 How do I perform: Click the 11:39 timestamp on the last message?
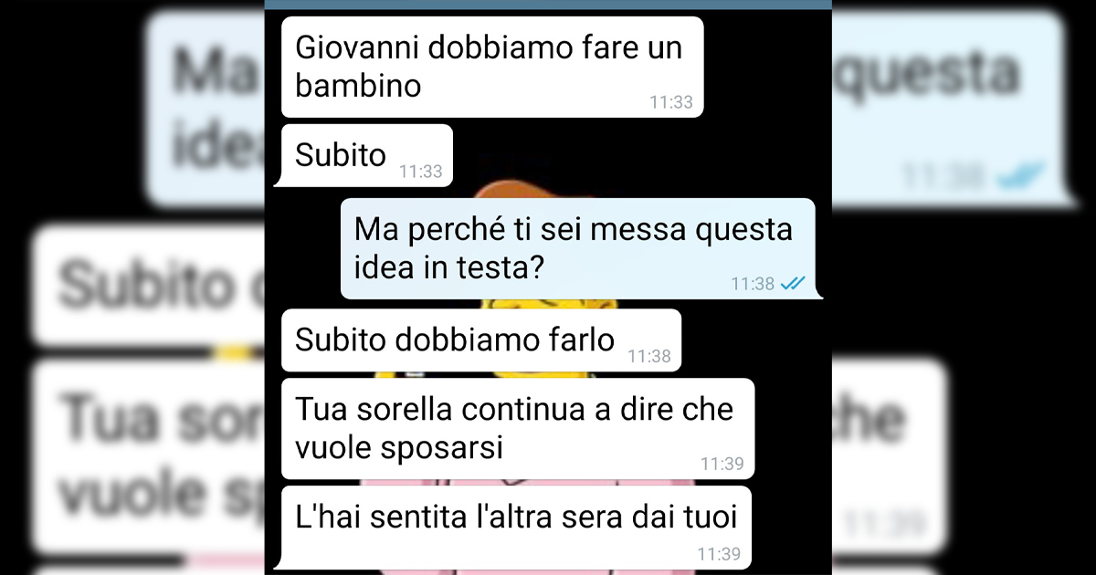[x=720, y=553]
